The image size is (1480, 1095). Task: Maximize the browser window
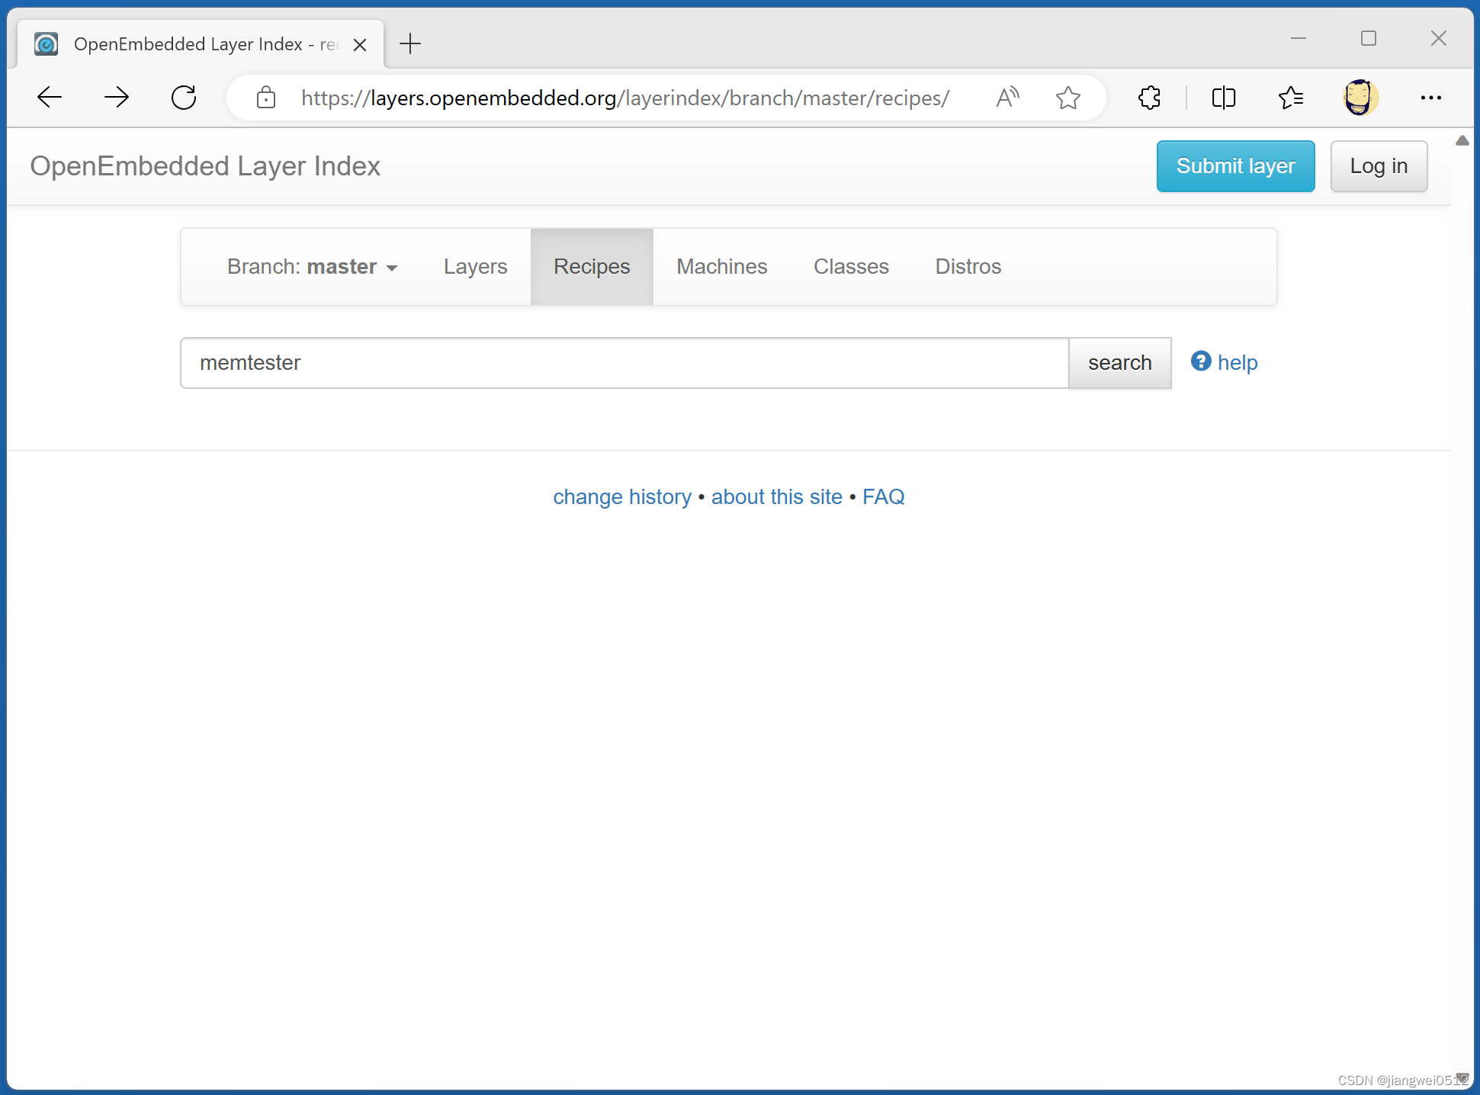point(1369,38)
